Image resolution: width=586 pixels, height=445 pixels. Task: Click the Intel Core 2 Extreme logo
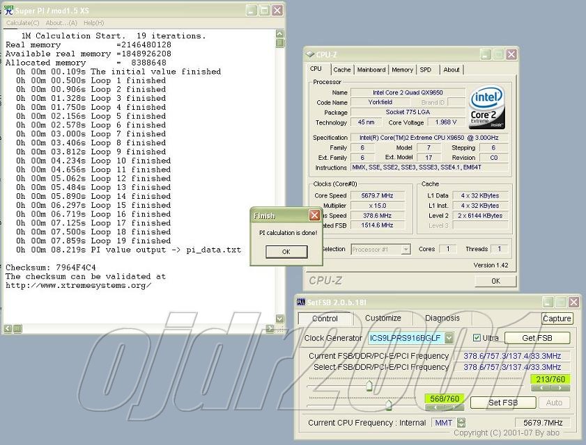[487, 108]
